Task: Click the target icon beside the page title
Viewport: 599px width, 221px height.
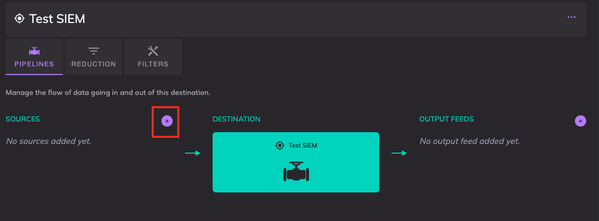Action: (19, 19)
